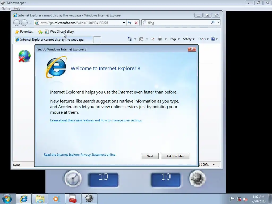
Task: Restore the Minesweeper window size
Action: tap(258, 3)
